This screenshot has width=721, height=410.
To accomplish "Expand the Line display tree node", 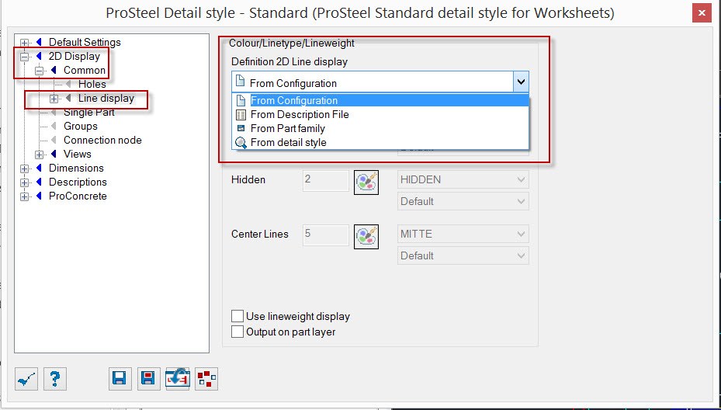I will coord(54,99).
